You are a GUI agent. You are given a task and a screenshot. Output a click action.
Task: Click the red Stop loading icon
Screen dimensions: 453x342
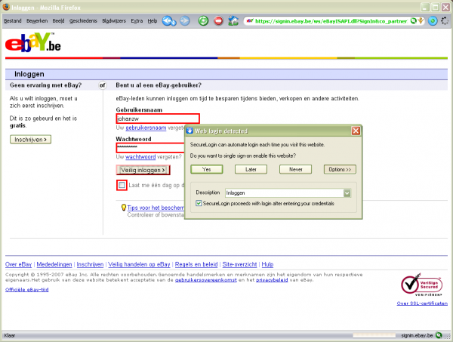[x=218, y=21]
